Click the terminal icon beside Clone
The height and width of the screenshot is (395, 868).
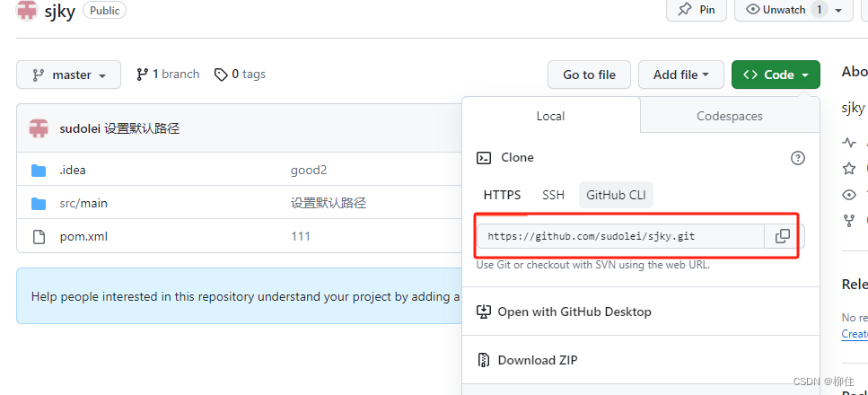483,158
